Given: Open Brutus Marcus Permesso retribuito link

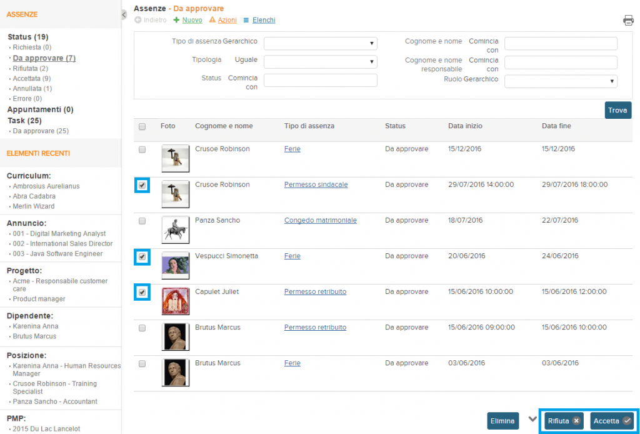Looking at the screenshot, I should (315, 327).
